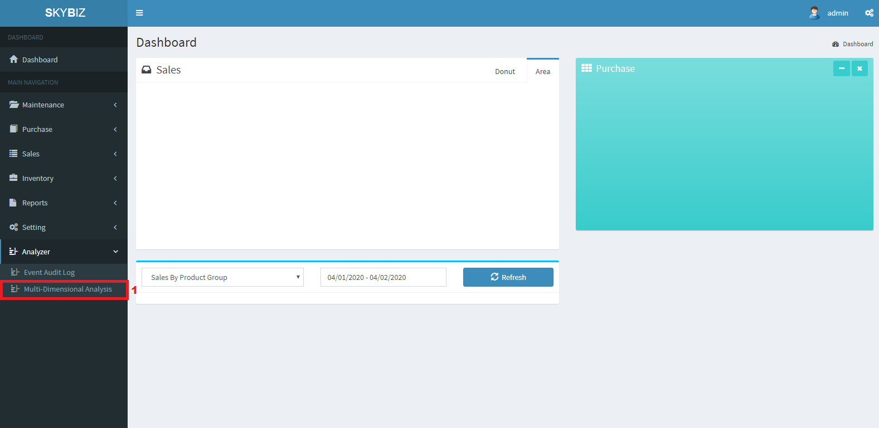Remove the Purchase panel with X icon

tap(859, 68)
